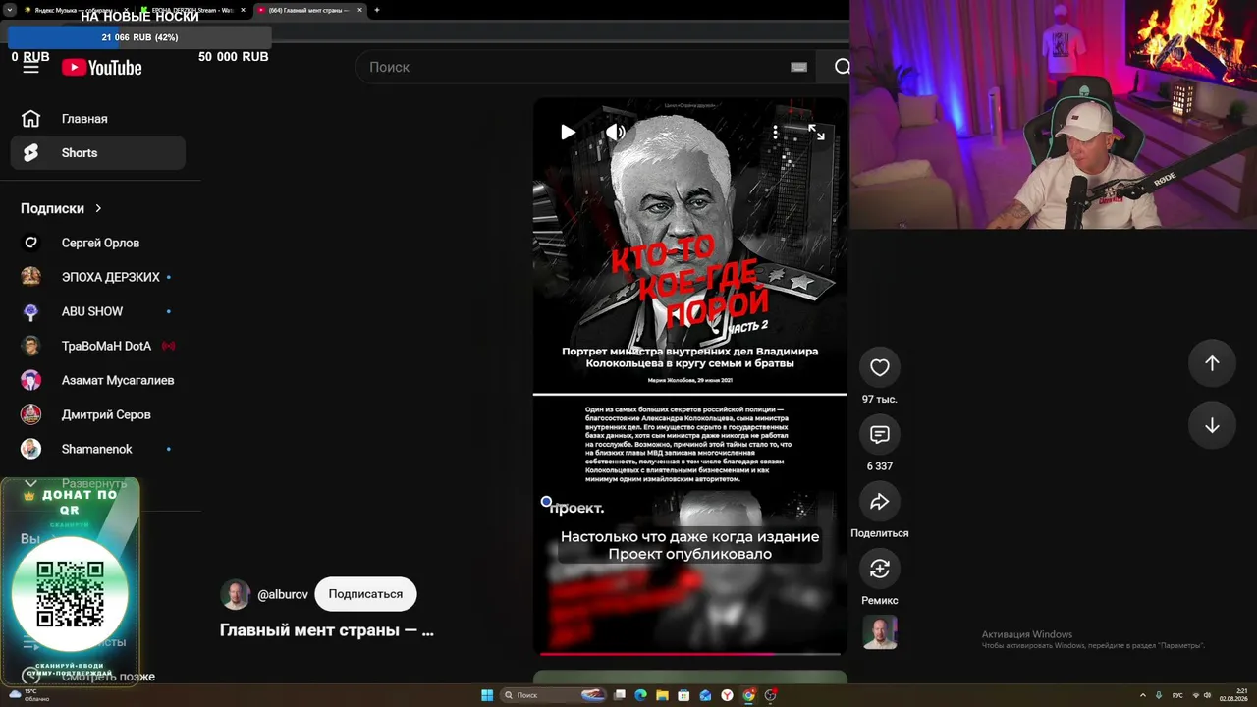Go to the next short
1257x707 pixels.
(1212, 425)
